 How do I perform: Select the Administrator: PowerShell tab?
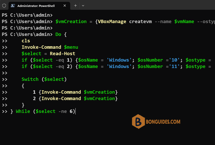point(39,6)
